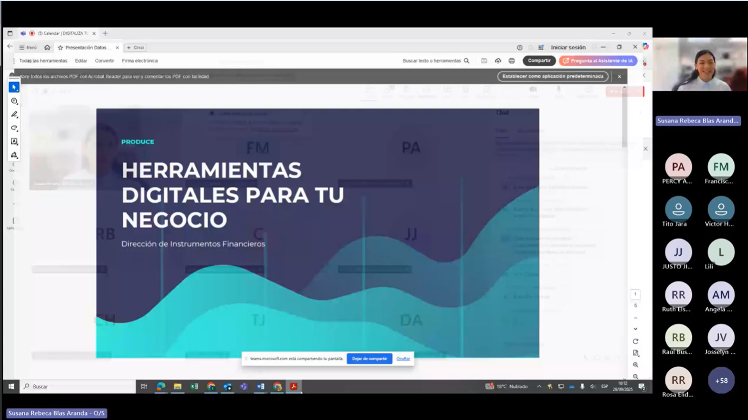This screenshot has height=420, width=748.
Task: Choose the highlighter pen tool
Action: coord(14,115)
